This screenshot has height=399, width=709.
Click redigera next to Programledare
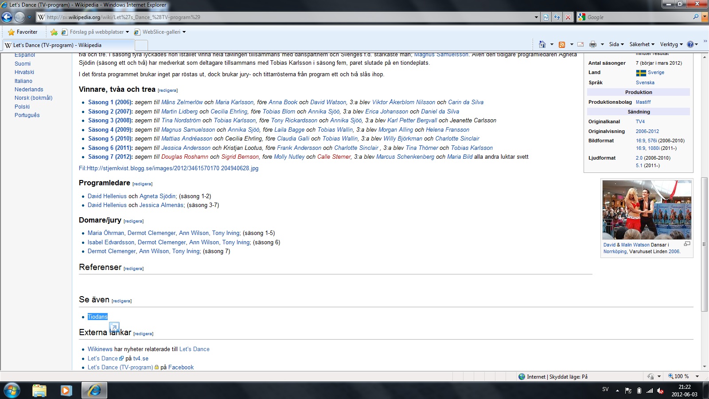coord(142,184)
